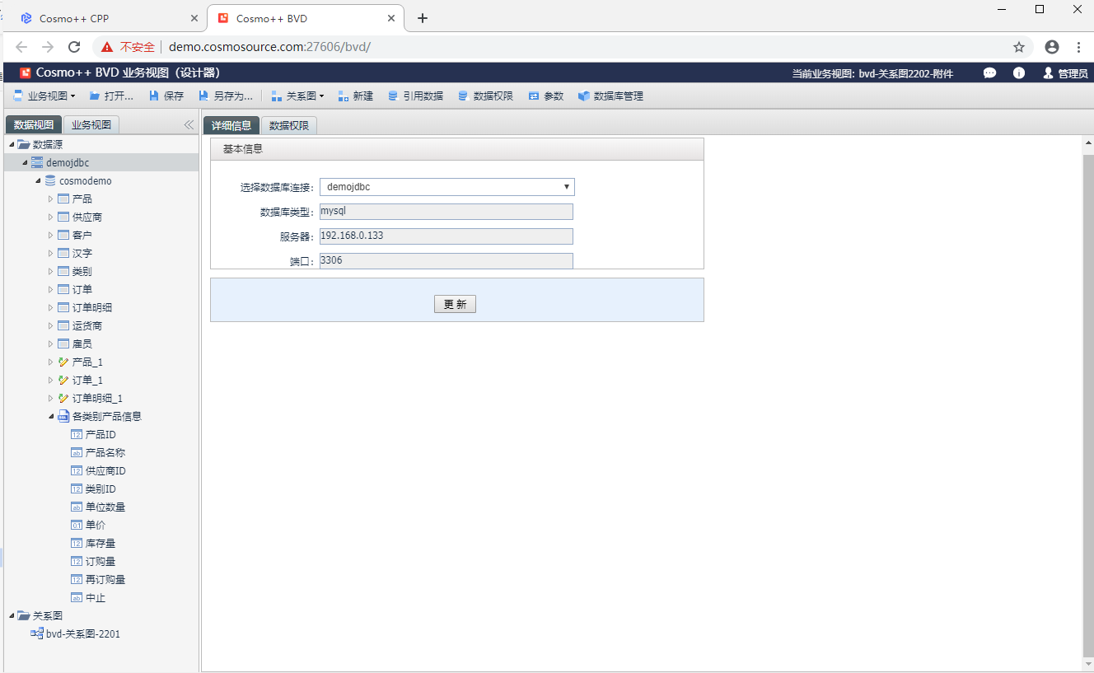Open the 关系图 toolbar dropdown
1094x673 pixels.
297,96
